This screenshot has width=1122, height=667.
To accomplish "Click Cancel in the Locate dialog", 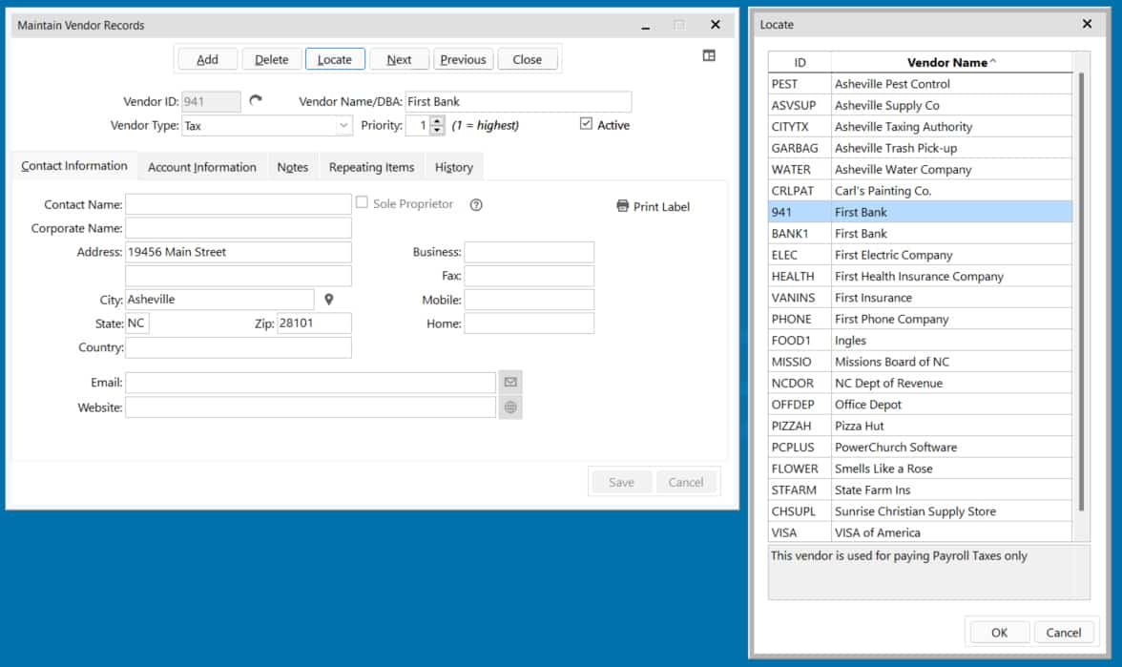I will pyautogui.click(x=1063, y=633).
